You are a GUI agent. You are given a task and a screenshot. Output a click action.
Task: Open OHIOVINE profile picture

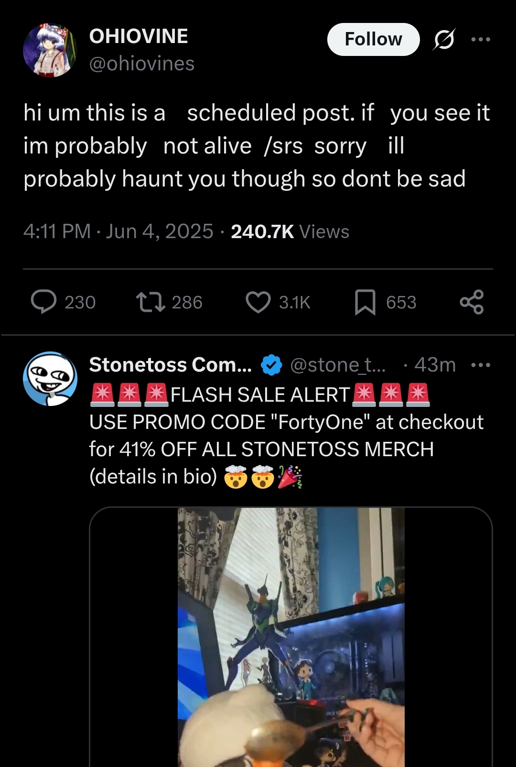tap(50, 50)
